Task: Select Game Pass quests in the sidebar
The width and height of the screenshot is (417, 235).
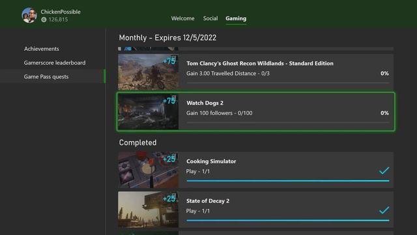Action: [x=53, y=76]
